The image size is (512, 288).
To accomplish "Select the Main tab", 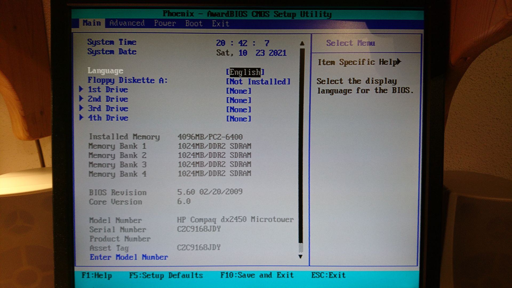I will coord(91,23).
